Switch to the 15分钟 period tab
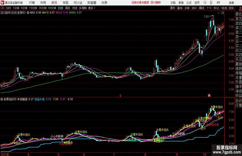The image size is (242, 156). (33, 8)
